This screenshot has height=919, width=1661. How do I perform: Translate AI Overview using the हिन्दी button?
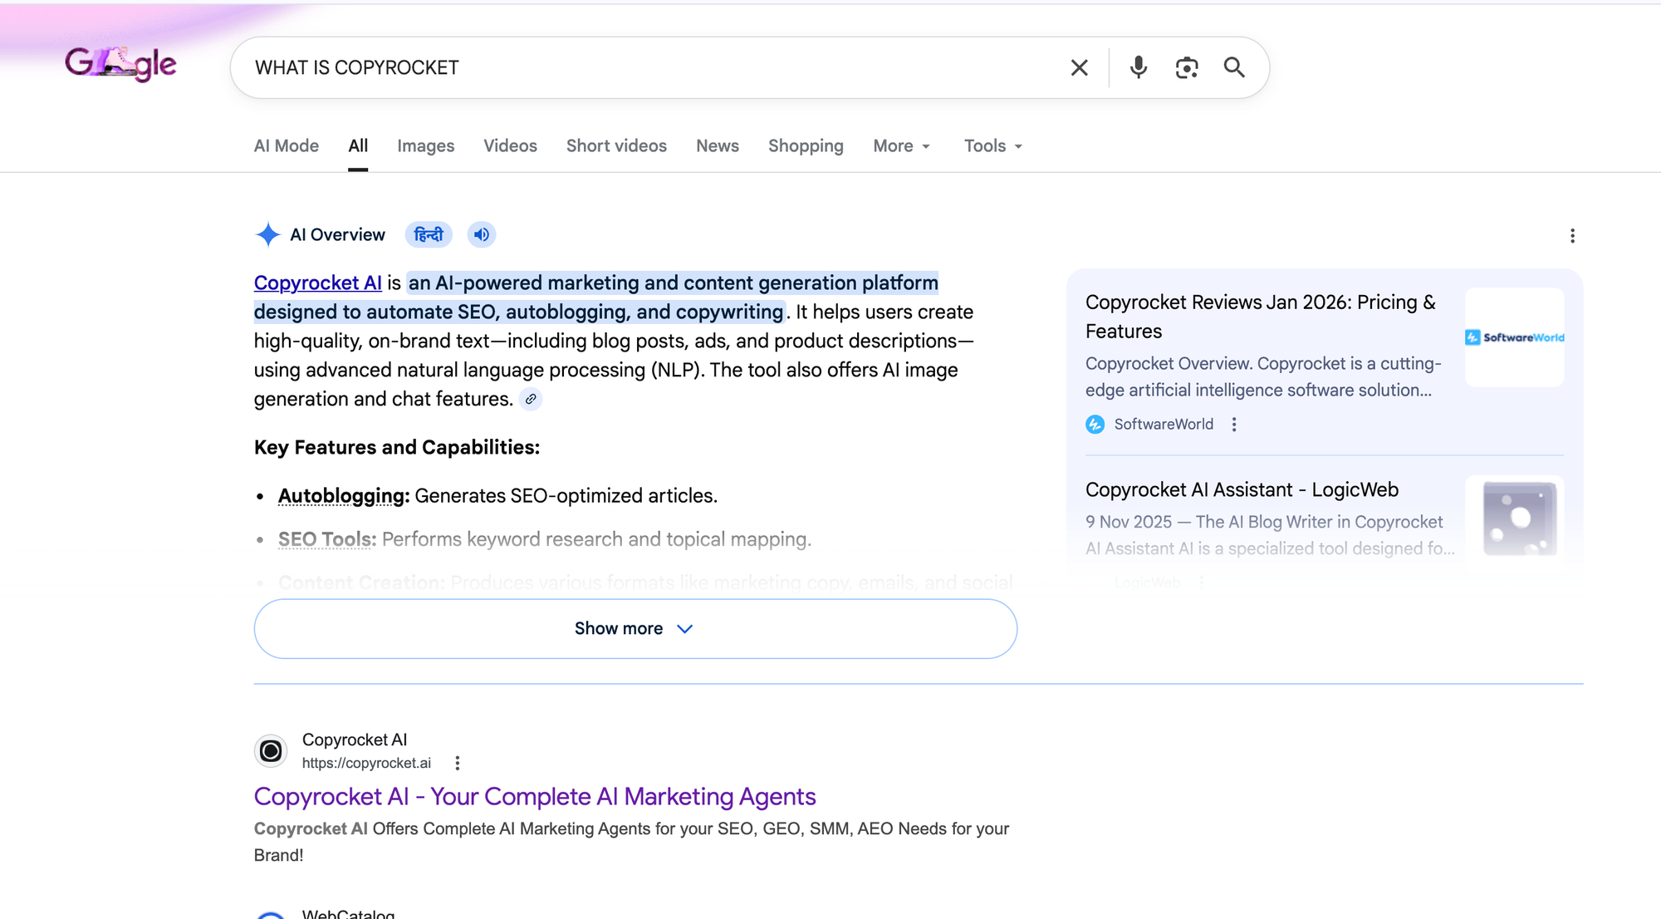pyautogui.click(x=428, y=234)
